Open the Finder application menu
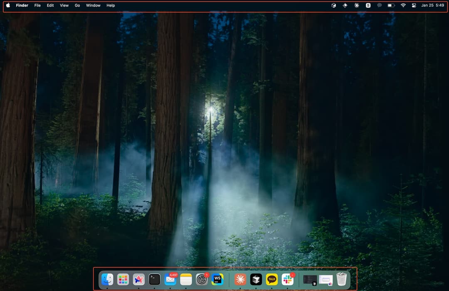The height and width of the screenshot is (291, 449). coord(22,5)
